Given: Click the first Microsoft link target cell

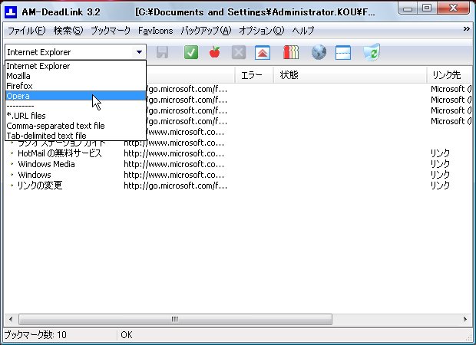Looking at the screenshot, I should click(x=451, y=89).
